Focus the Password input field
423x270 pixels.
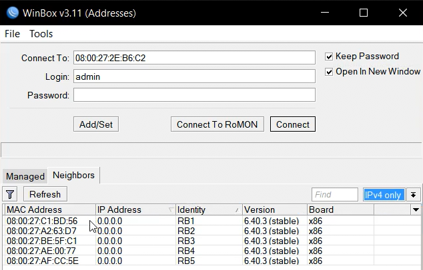194,95
